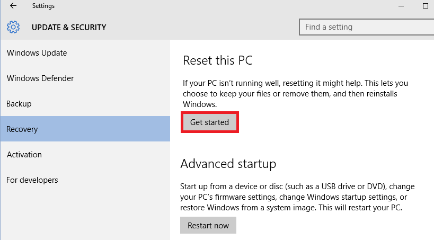Screen dimensions: 434x240
Task: Click the Restart now button
Action: [208, 226]
